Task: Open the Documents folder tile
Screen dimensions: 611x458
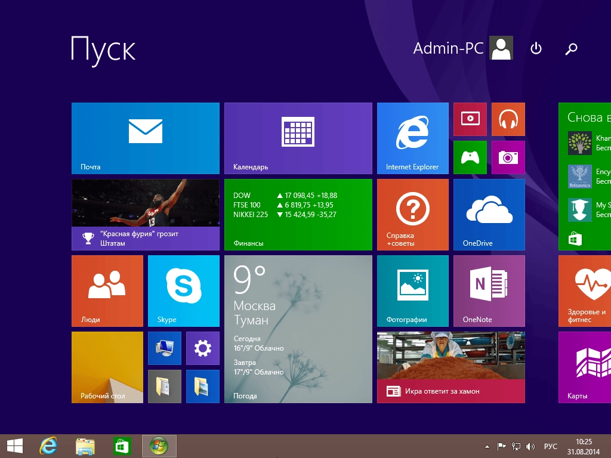Action: (x=165, y=386)
